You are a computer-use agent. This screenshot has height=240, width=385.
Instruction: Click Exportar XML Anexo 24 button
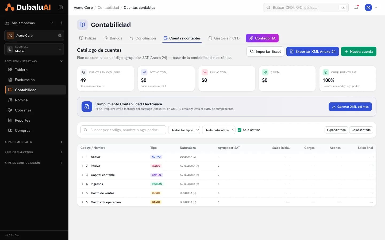click(313, 51)
